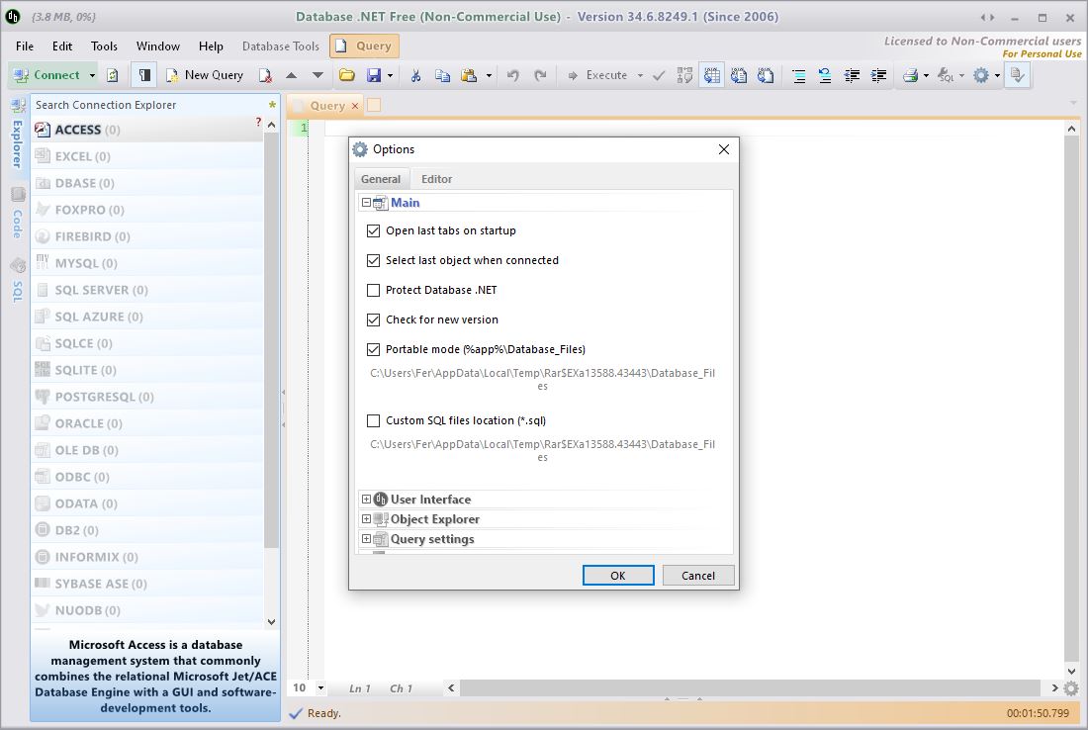Click the SQL tools icon in toolbar
Screen dimensions: 1088x730
point(946,75)
